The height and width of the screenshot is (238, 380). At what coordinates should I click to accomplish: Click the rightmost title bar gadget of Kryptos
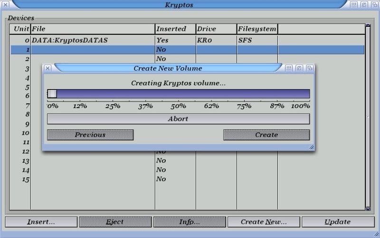coord(374,5)
